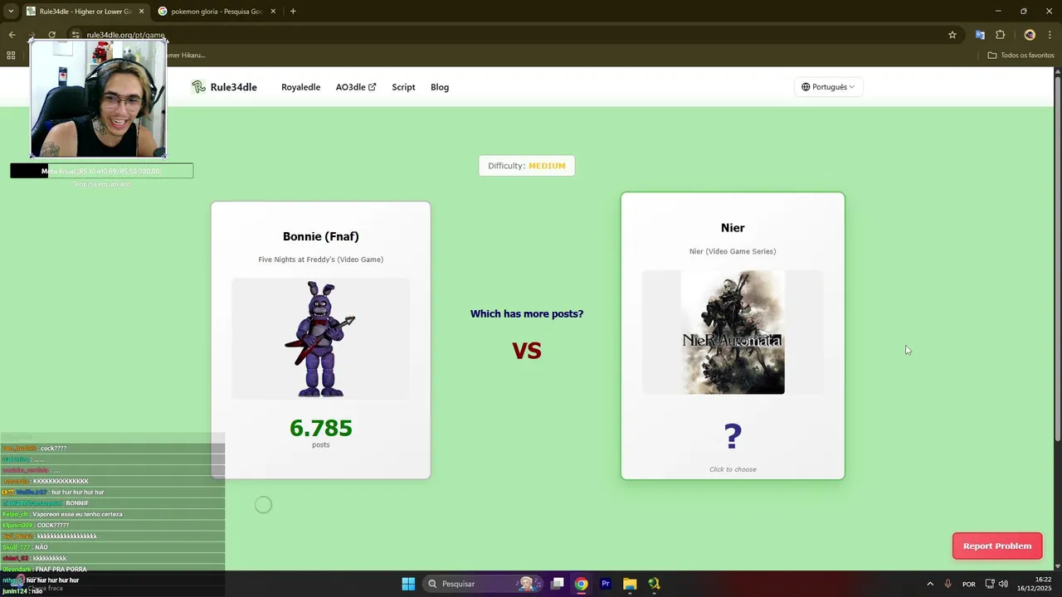Open the Google Translate extension icon
The height and width of the screenshot is (597, 1062).
tap(980, 35)
